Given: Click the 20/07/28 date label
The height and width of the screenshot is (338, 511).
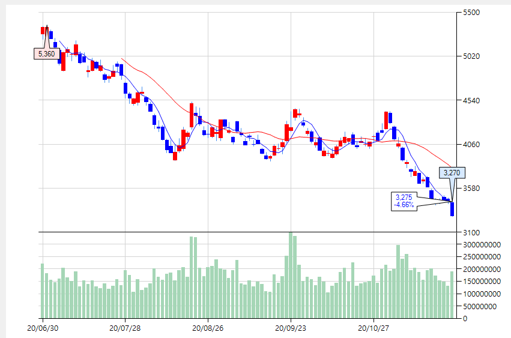Looking at the screenshot, I should (x=125, y=328).
